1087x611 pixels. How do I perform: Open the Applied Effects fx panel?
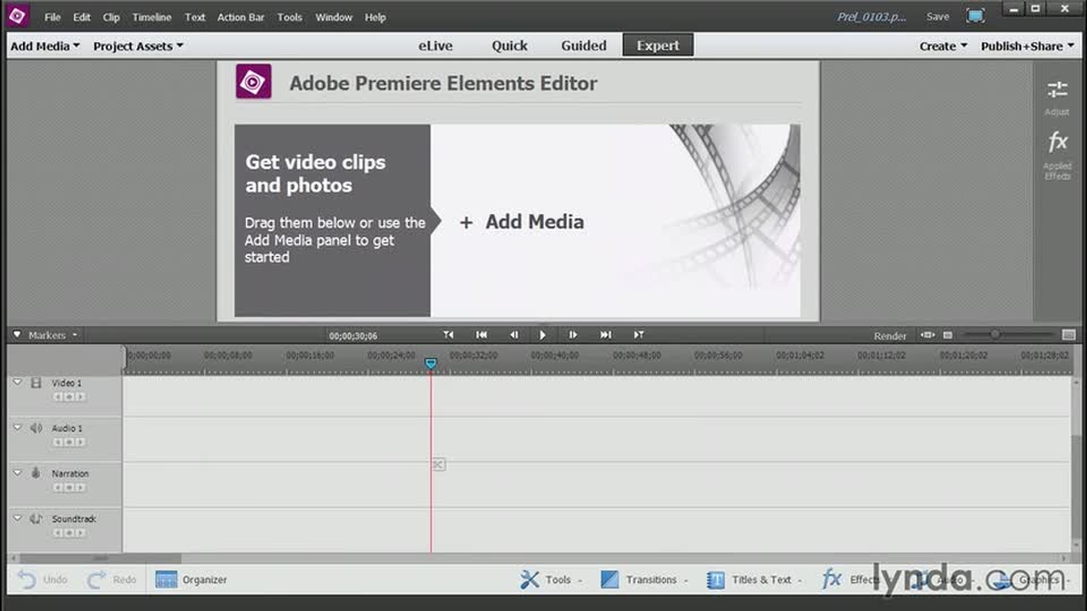point(1057,143)
